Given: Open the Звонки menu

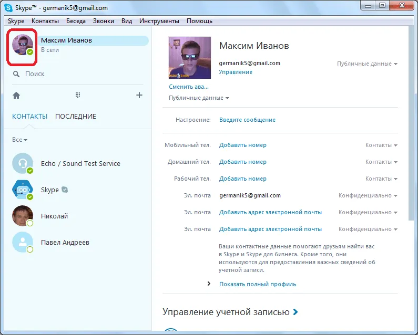Looking at the screenshot, I should point(104,21).
